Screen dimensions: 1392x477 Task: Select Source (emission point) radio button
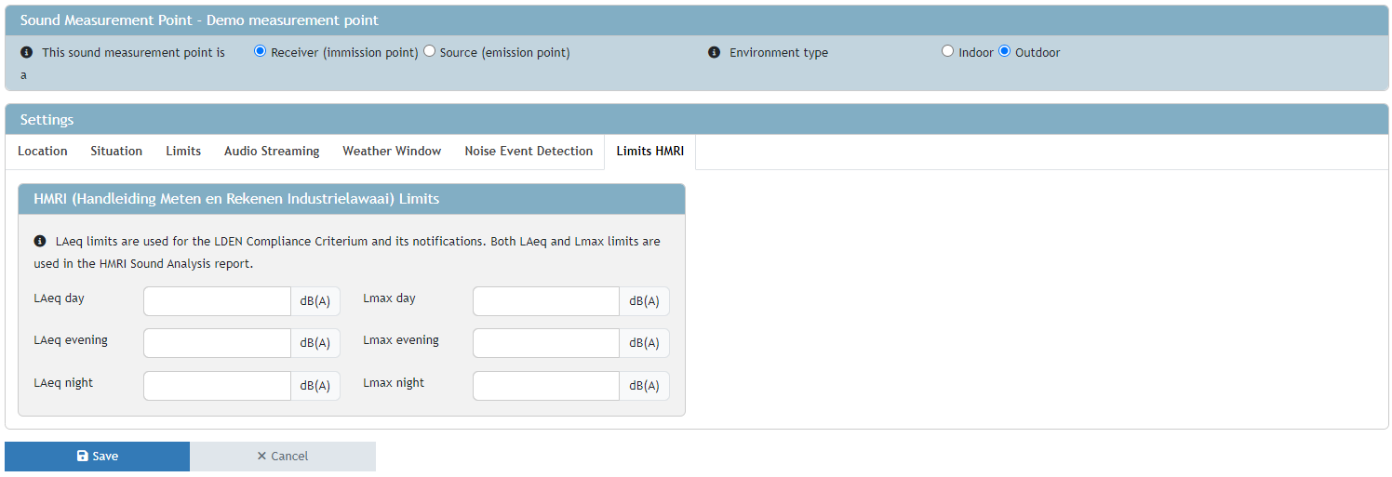click(429, 52)
